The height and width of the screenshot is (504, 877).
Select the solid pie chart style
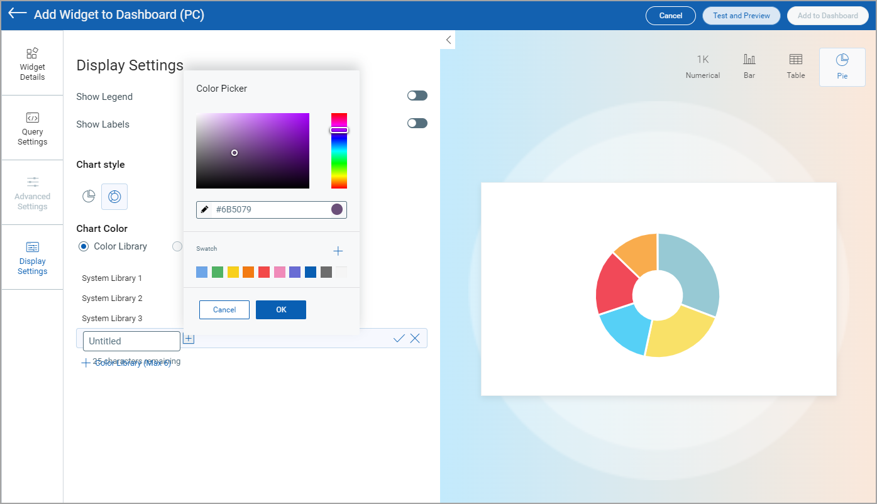(x=88, y=196)
